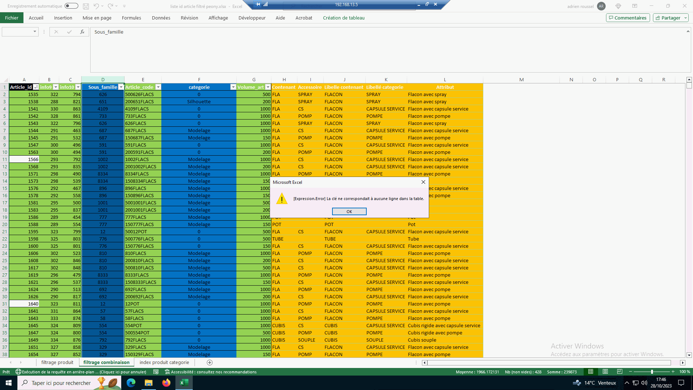
Task: Select Normal view icon in status bar
Action: 590,372
